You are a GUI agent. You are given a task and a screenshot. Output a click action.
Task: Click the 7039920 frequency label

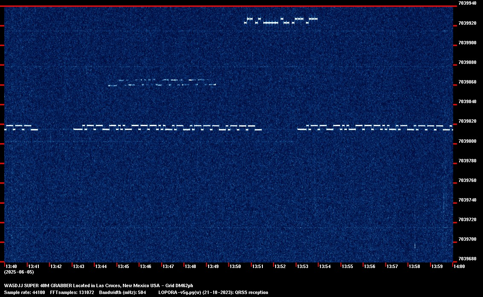coord(467,23)
